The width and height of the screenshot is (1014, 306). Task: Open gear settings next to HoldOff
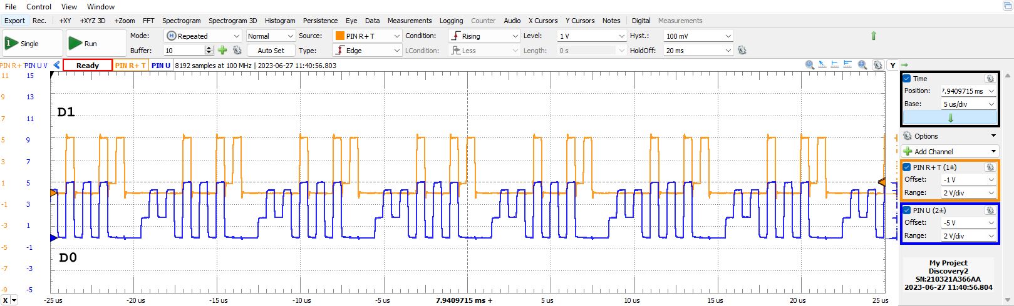pyautogui.click(x=742, y=51)
